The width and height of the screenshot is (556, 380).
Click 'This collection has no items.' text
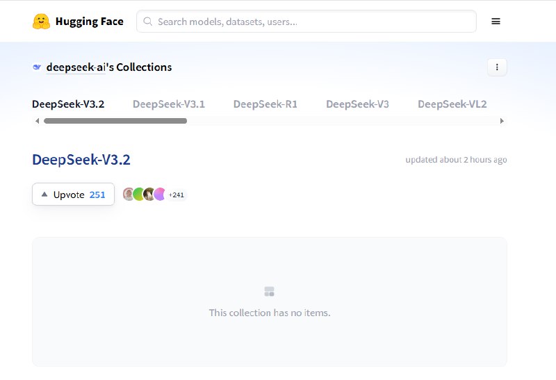click(x=270, y=313)
